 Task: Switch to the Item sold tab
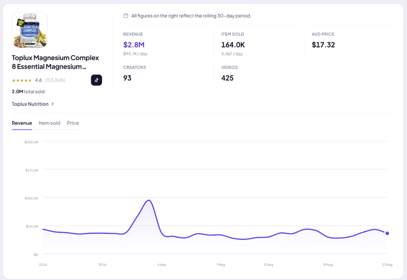49,123
